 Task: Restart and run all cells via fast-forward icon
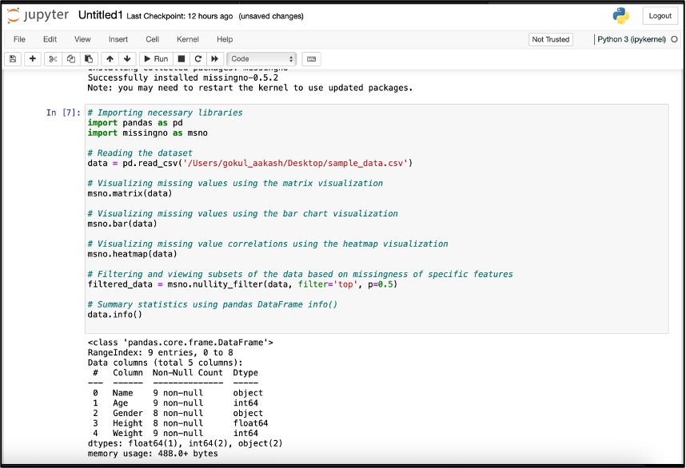(216, 58)
